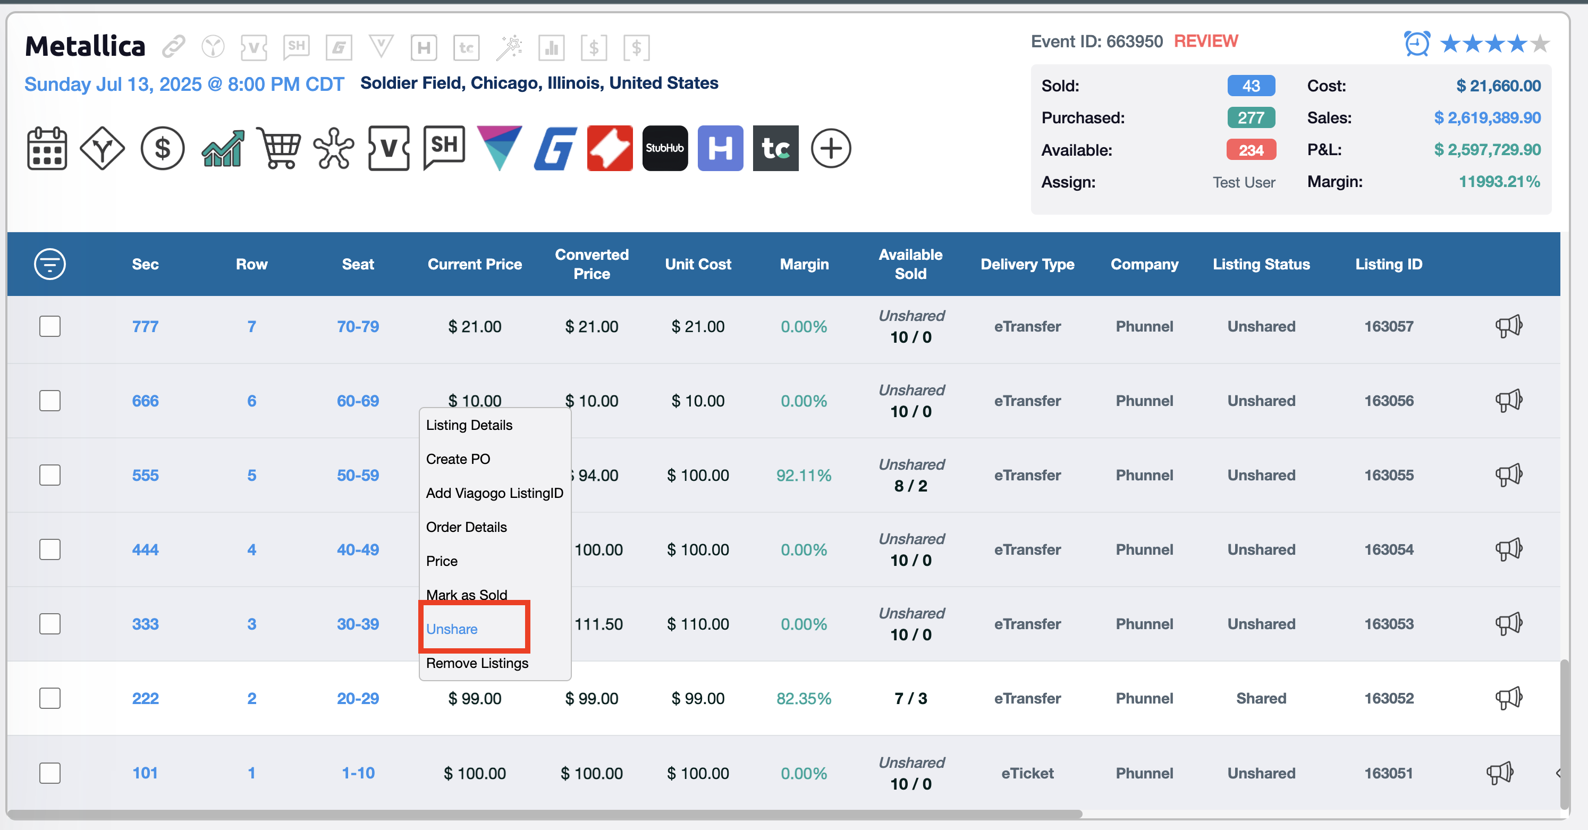The image size is (1588, 830).
Task: Select Remove Listings in context menu
Action: 477,663
